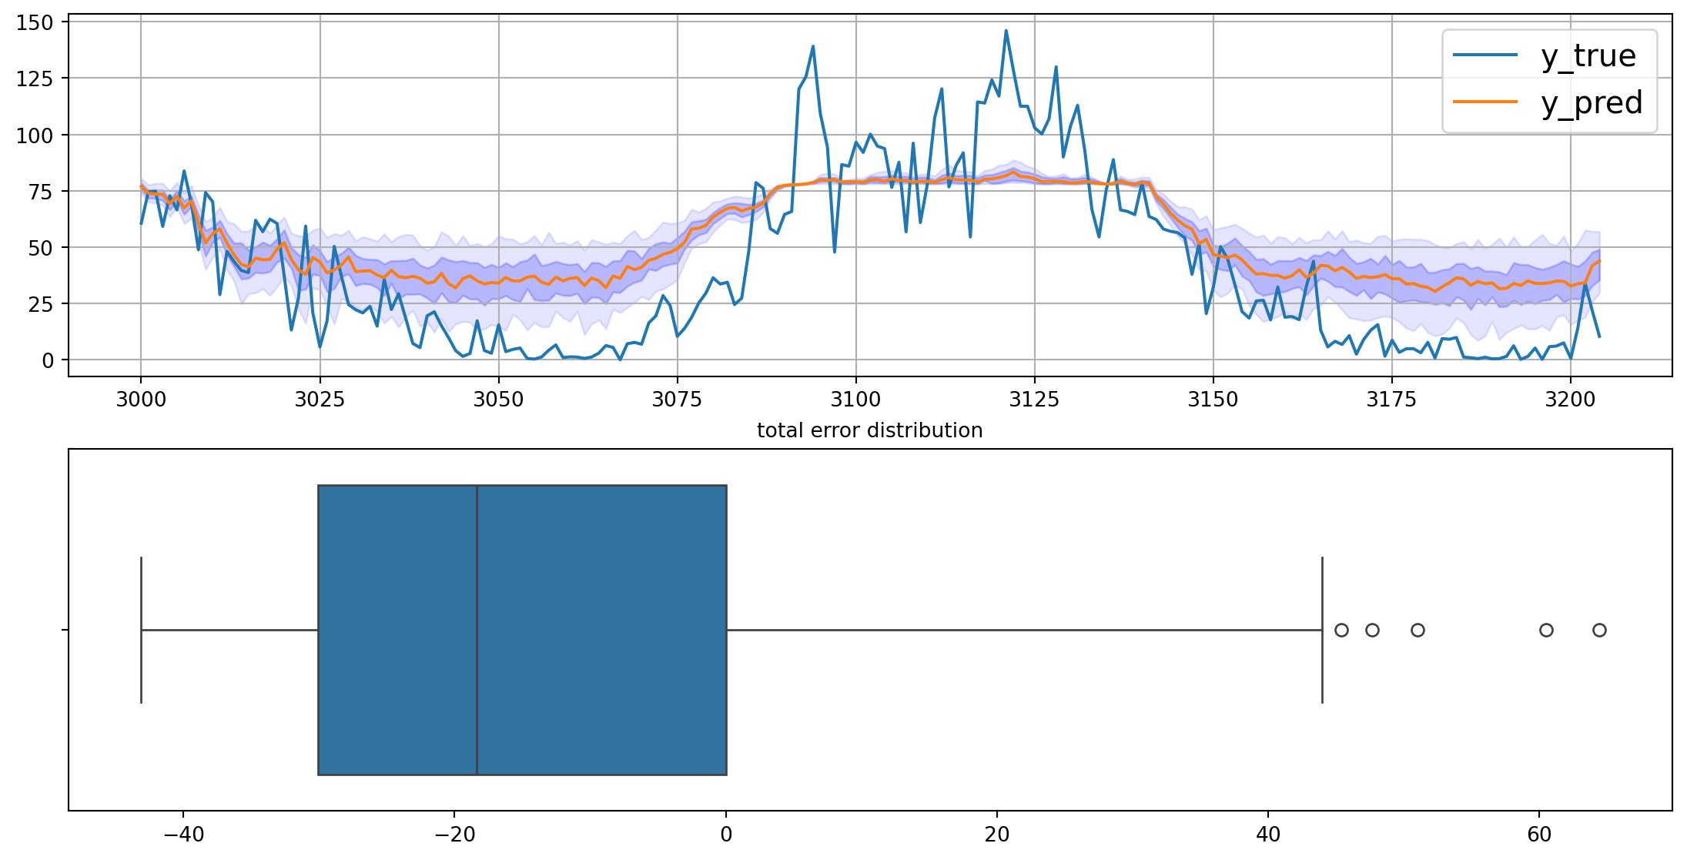Click the 3100 x-axis tick label

pos(855,400)
